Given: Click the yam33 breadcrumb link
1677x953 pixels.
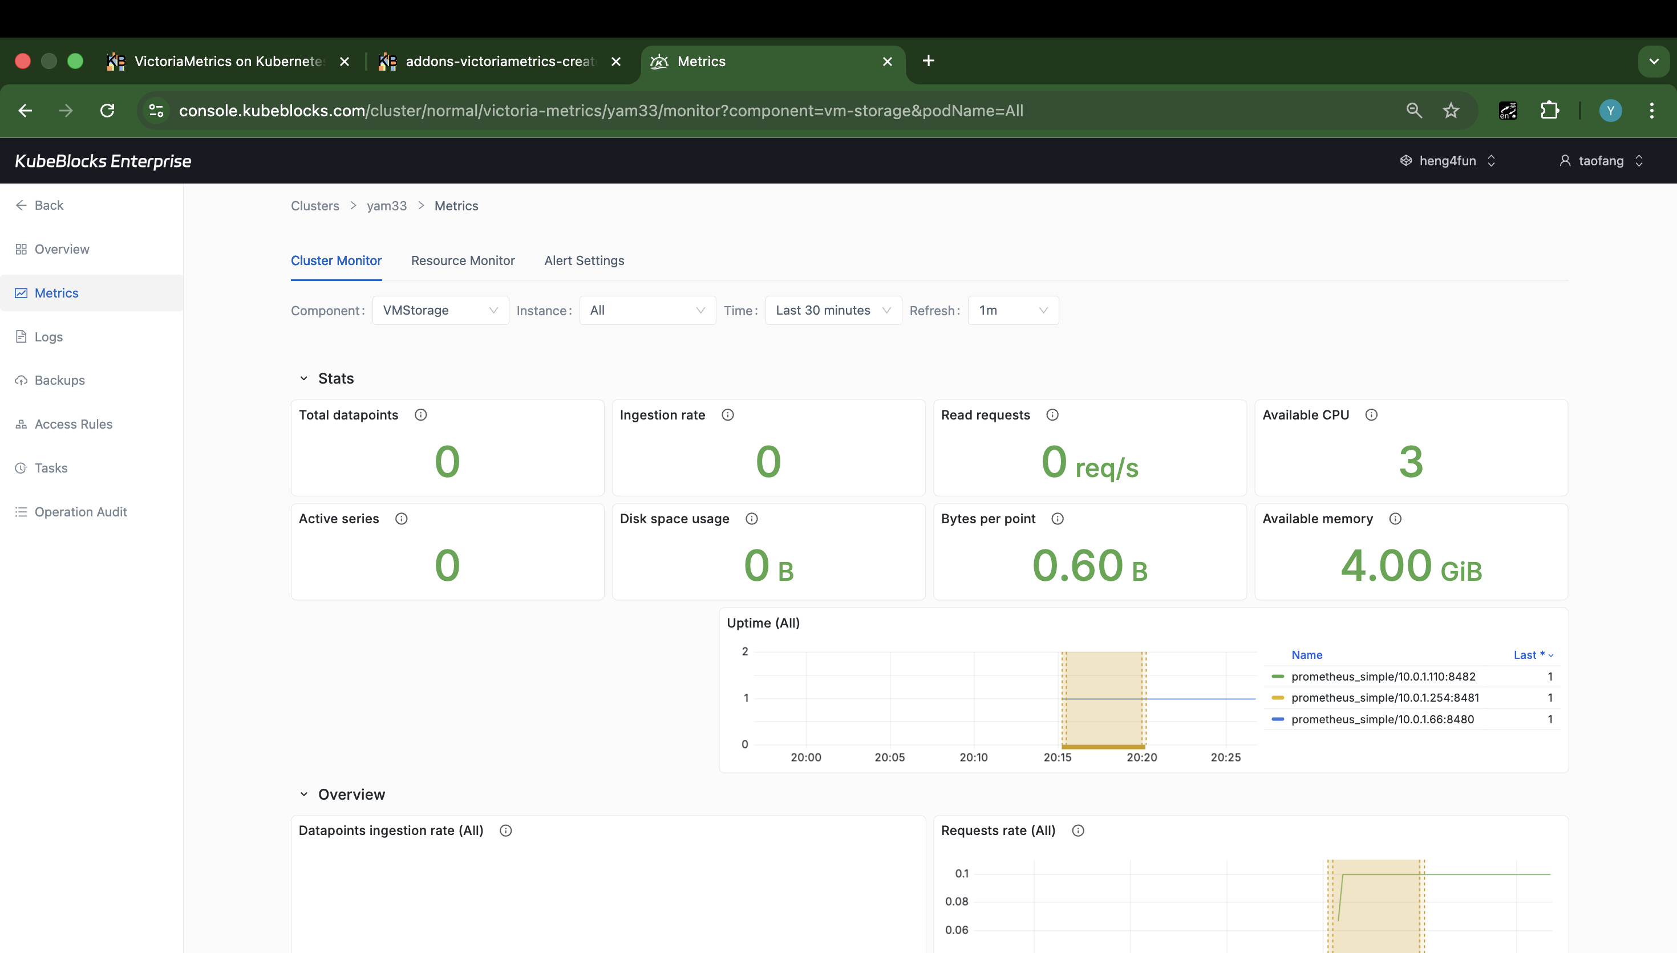Looking at the screenshot, I should (x=386, y=206).
